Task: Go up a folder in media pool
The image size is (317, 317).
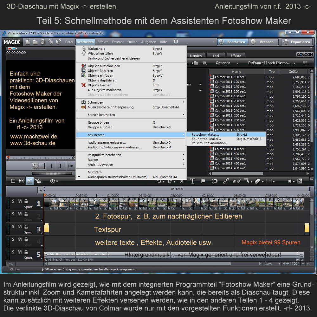Action: point(195,63)
